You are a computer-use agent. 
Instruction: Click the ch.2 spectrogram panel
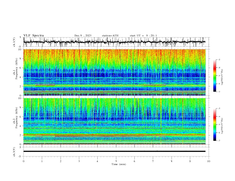(x=115, y=121)
